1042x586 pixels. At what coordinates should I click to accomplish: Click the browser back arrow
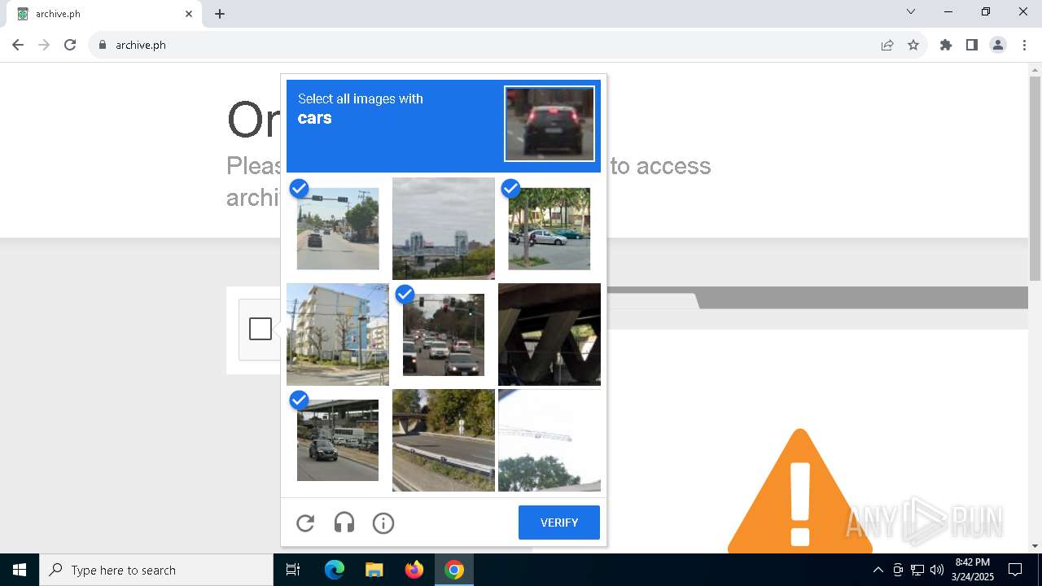[x=18, y=45]
